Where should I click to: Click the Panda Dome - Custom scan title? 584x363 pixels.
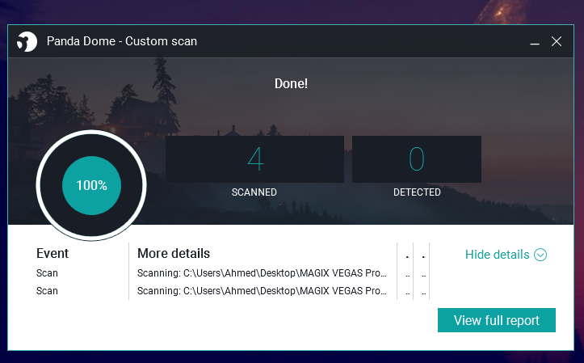pos(122,41)
